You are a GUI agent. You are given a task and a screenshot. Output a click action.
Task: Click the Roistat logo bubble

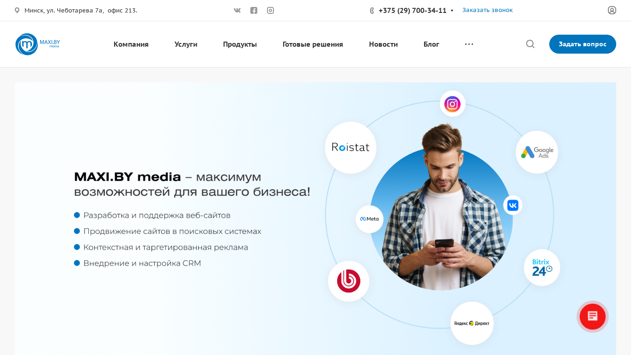click(351, 147)
